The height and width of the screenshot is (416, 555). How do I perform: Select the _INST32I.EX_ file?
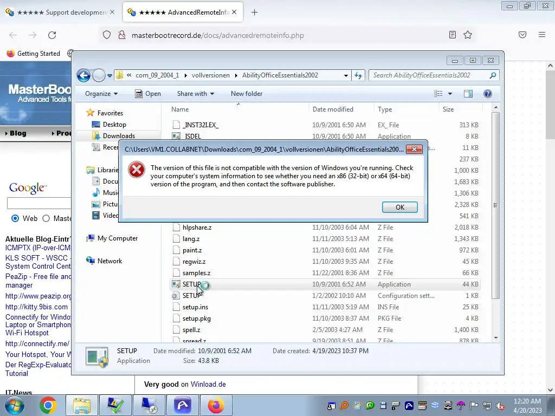(201, 125)
